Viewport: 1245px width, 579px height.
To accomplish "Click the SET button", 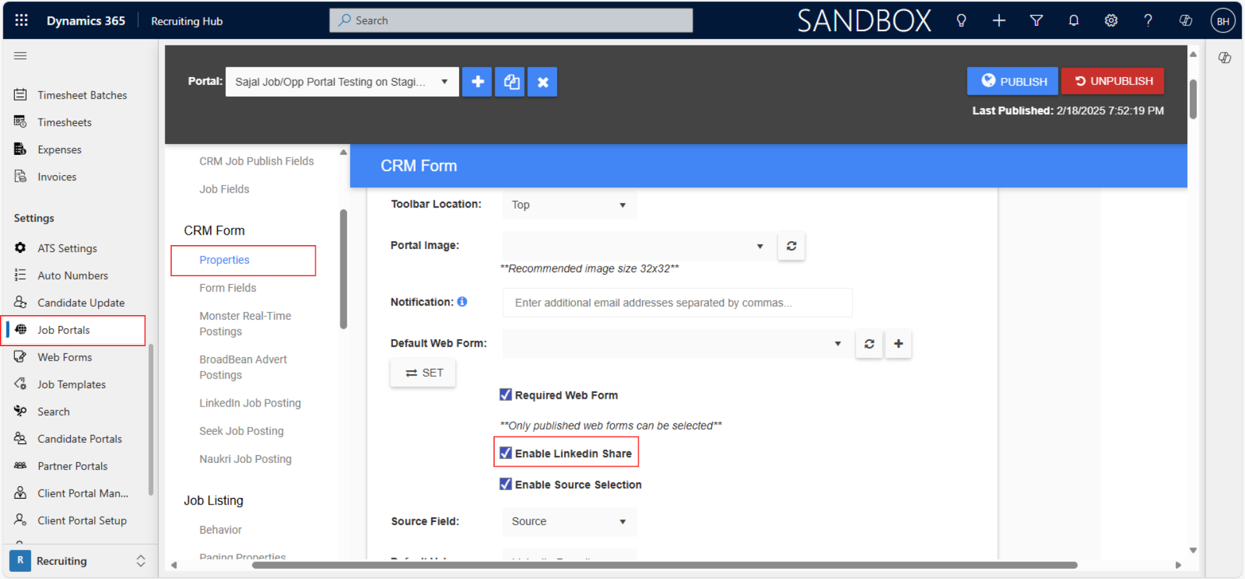I will pos(423,373).
